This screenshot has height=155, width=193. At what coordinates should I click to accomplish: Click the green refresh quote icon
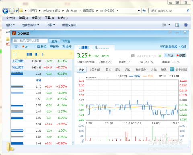coord(160,55)
